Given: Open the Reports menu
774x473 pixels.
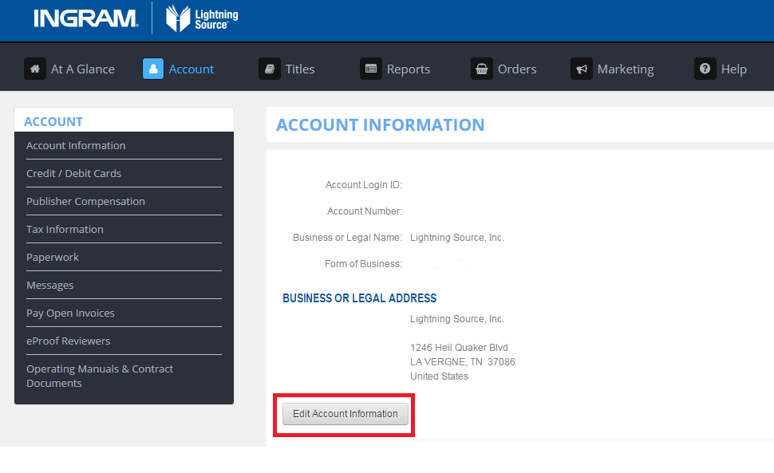Looking at the screenshot, I should pyautogui.click(x=408, y=69).
